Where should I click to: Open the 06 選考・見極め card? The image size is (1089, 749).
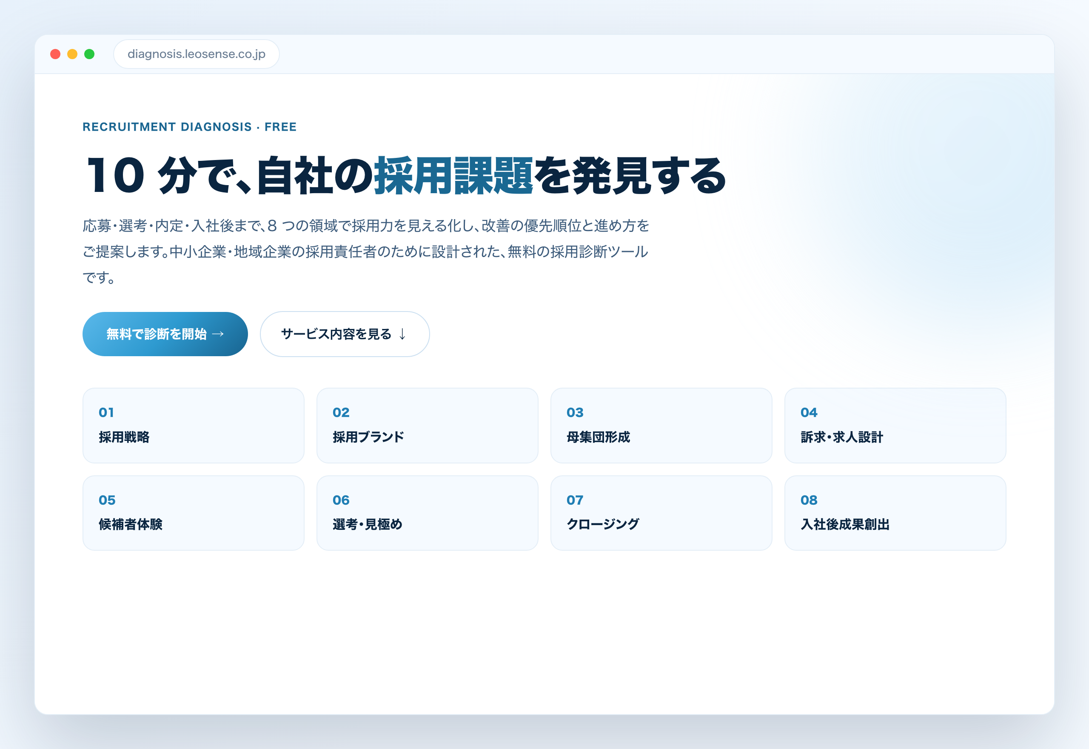pos(427,513)
